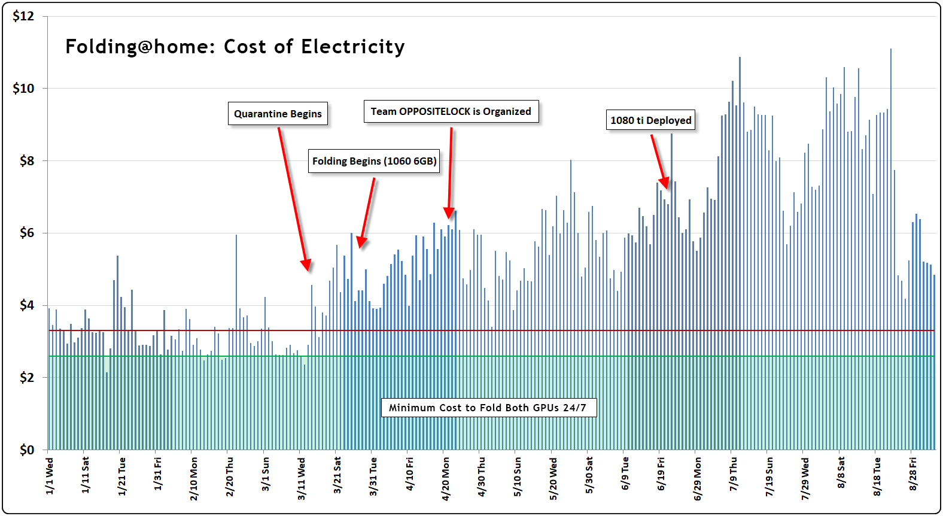943x516 pixels.
Task: Select the "1/1 Wed" date label
Action: pyautogui.click(x=50, y=476)
